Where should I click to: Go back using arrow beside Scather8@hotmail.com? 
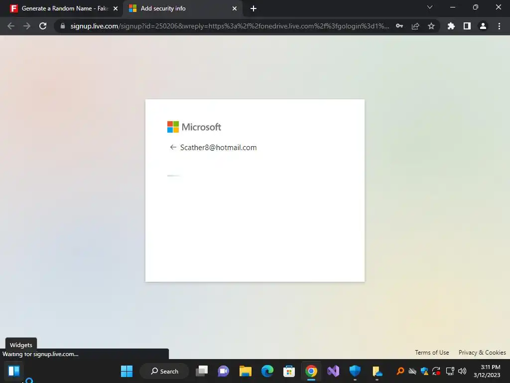pyautogui.click(x=173, y=148)
